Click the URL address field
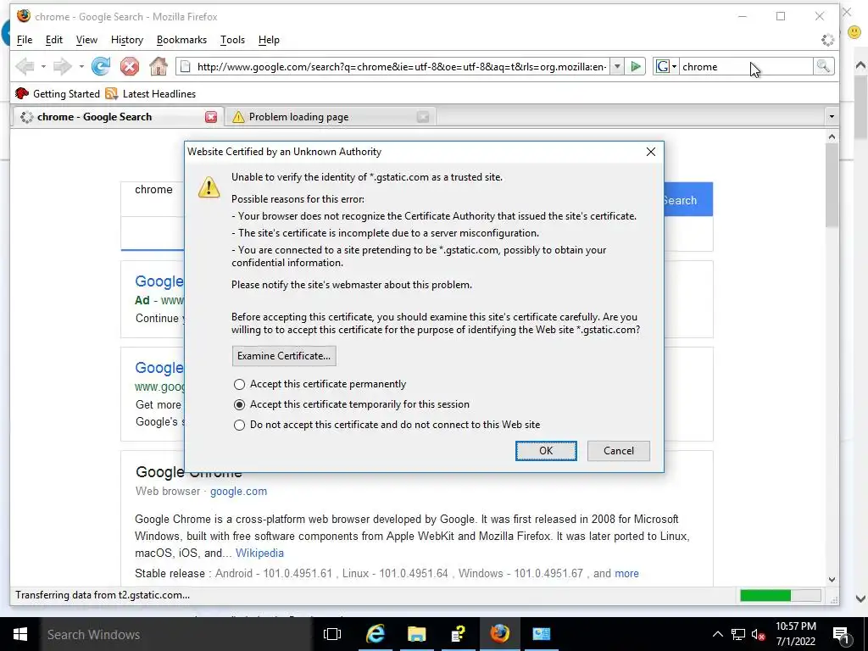The height and width of the screenshot is (651, 868). tap(401, 66)
